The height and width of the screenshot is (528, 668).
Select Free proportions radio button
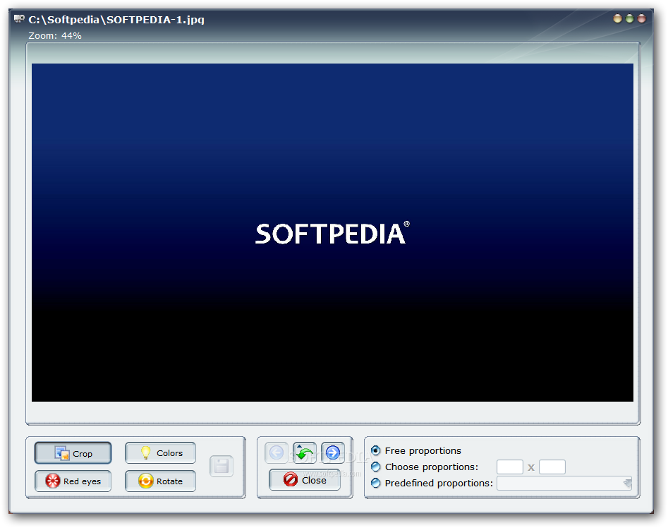pos(375,450)
